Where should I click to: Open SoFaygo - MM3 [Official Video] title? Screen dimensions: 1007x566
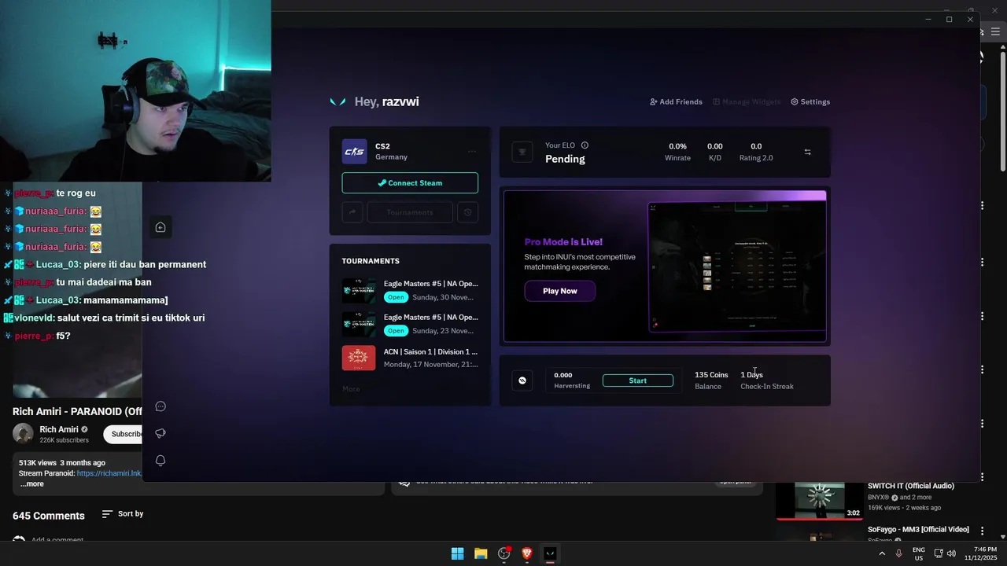click(x=918, y=529)
